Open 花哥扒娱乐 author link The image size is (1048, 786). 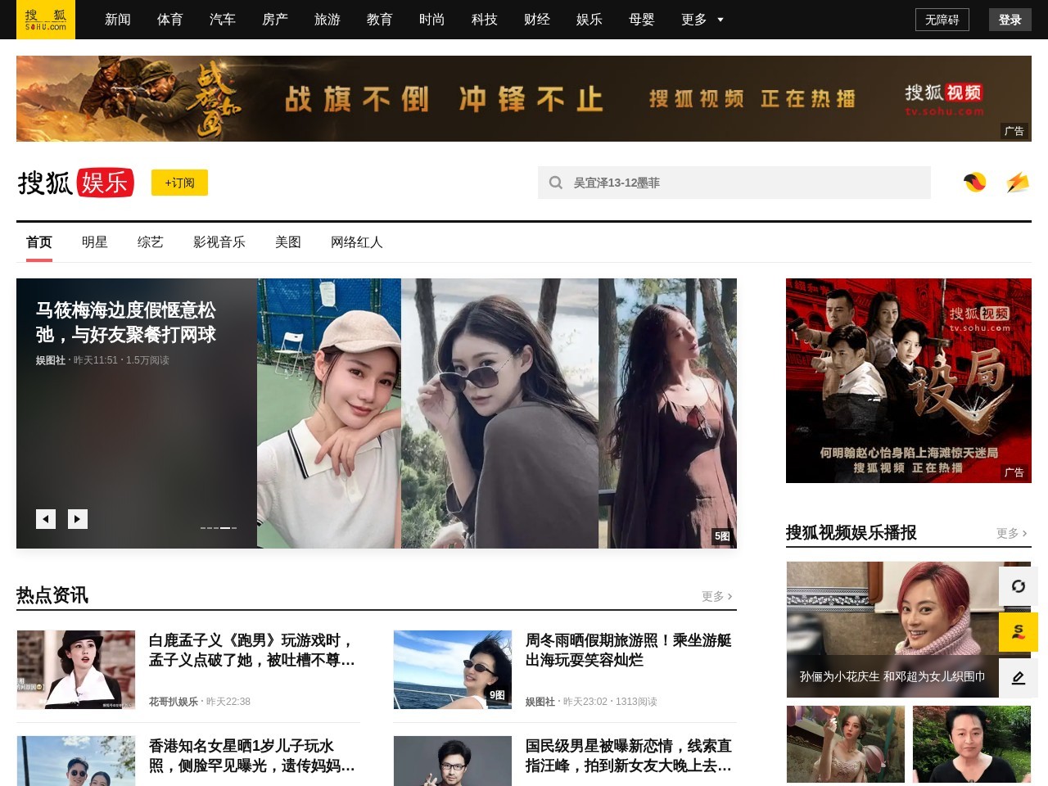pos(174,702)
